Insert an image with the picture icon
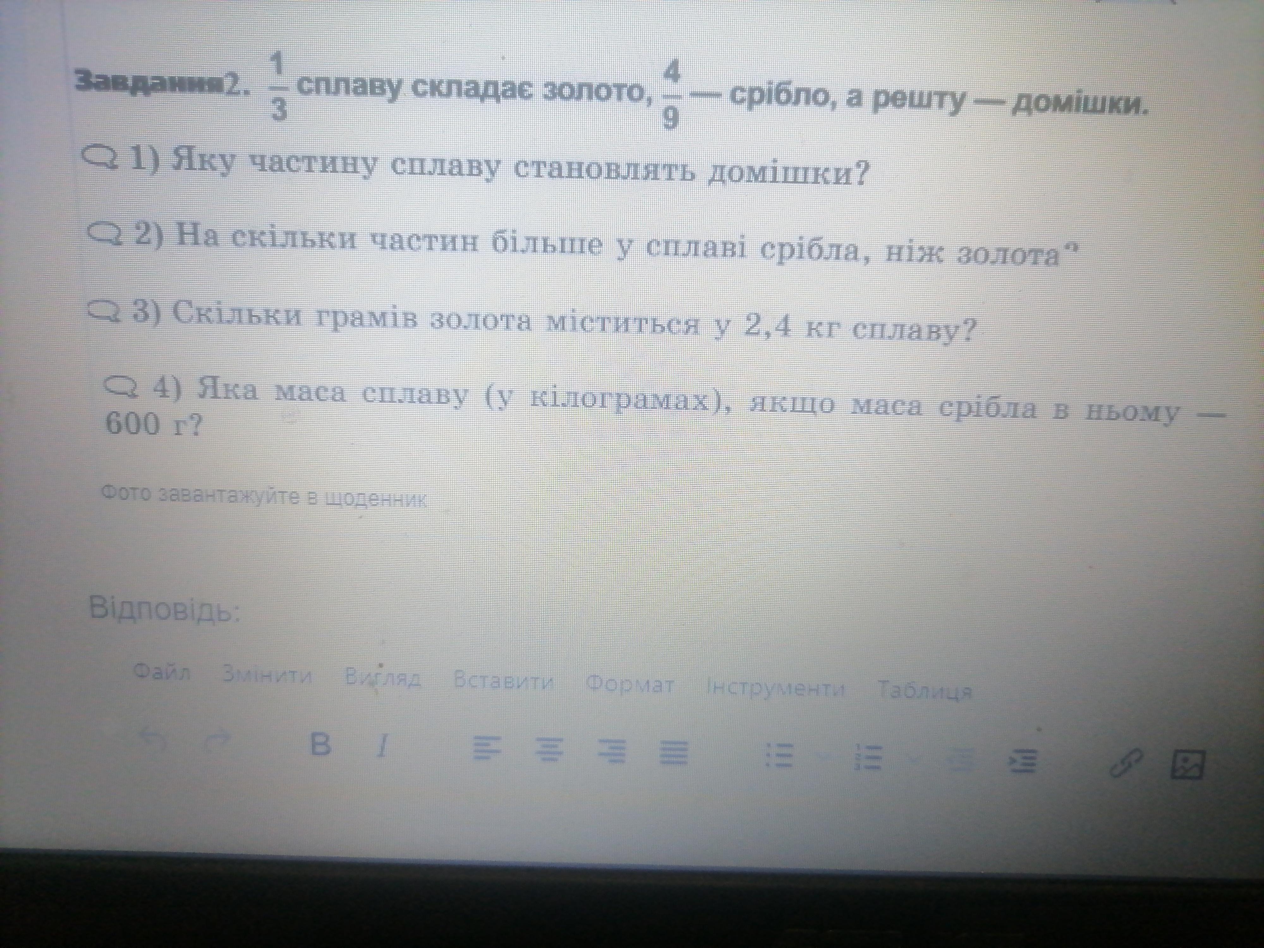The height and width of the screenshot is (948, 1264). pos(1188,765)
